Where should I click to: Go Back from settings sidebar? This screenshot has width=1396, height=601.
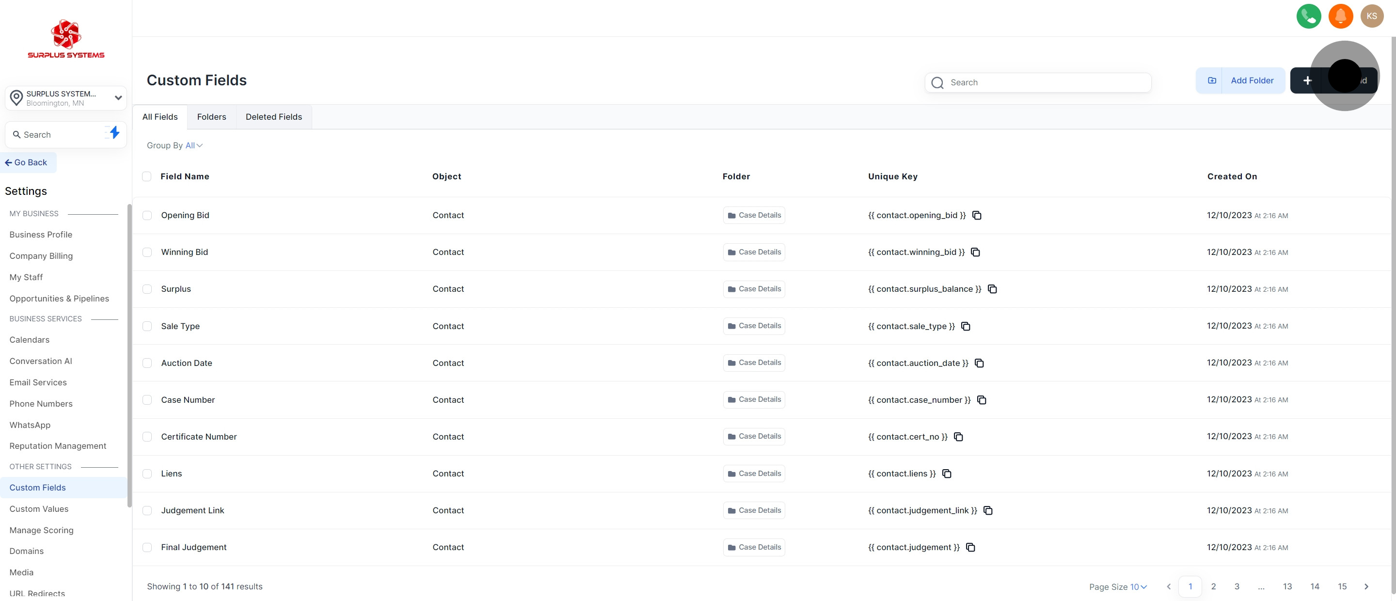27,162
